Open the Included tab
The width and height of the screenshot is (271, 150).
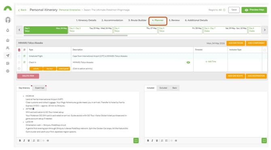pyautogui.click(x=150, y=88)
